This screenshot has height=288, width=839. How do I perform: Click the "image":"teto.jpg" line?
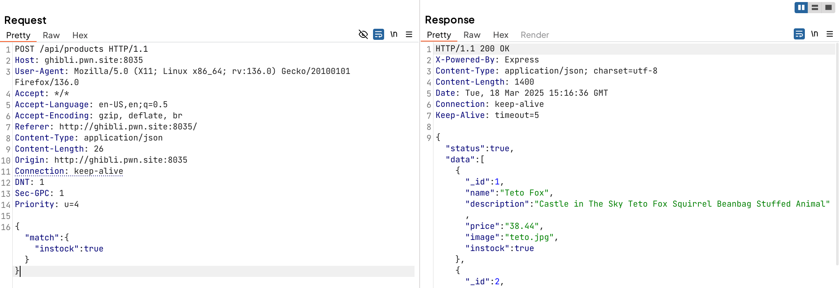512,237
